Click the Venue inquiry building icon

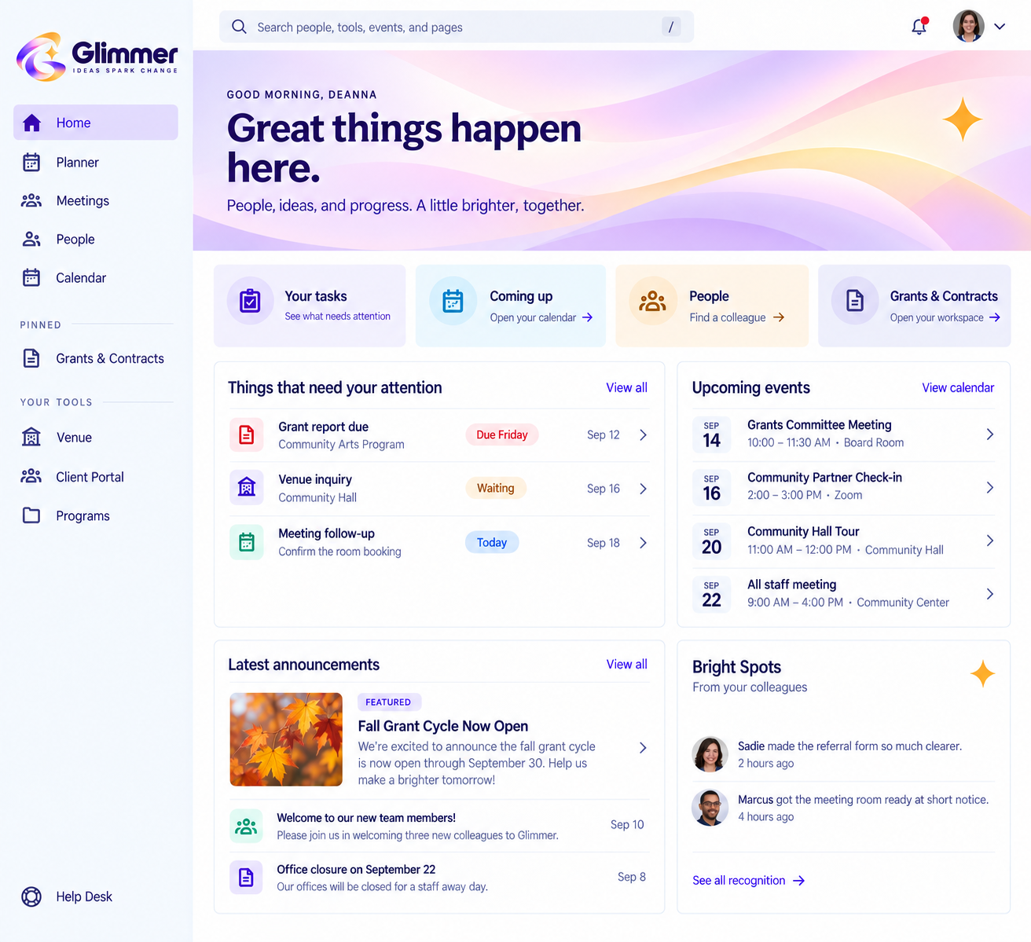[x=247, y=488]
